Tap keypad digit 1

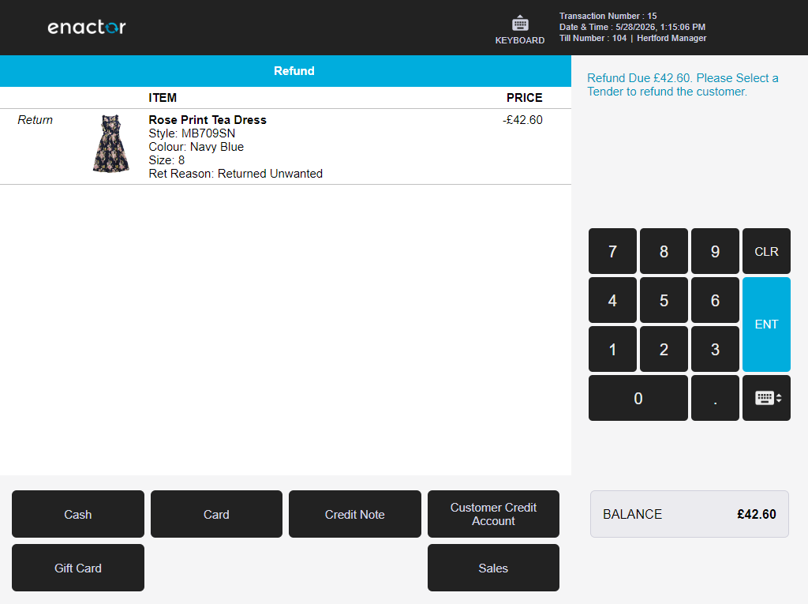[x=612, y=349]
